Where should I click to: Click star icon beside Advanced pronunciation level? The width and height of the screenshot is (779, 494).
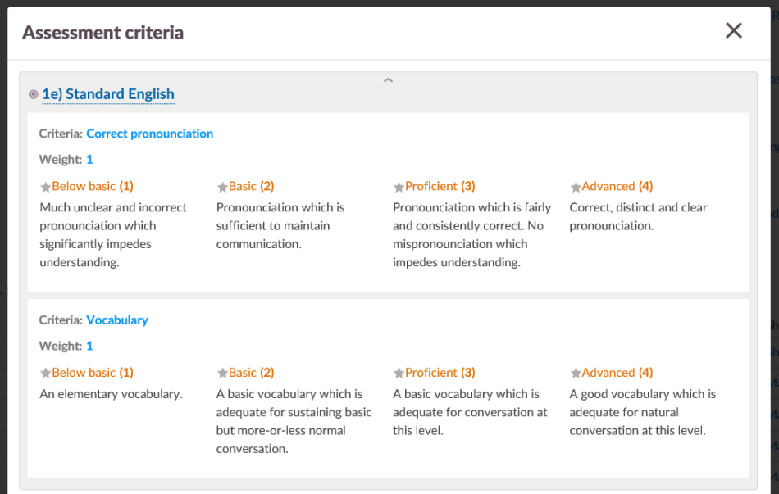pyautogui.click(x=576, y=188)
